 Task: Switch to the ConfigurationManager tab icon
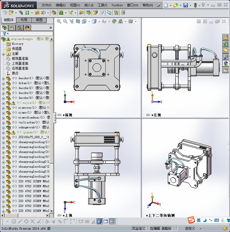tap(20, 28)
